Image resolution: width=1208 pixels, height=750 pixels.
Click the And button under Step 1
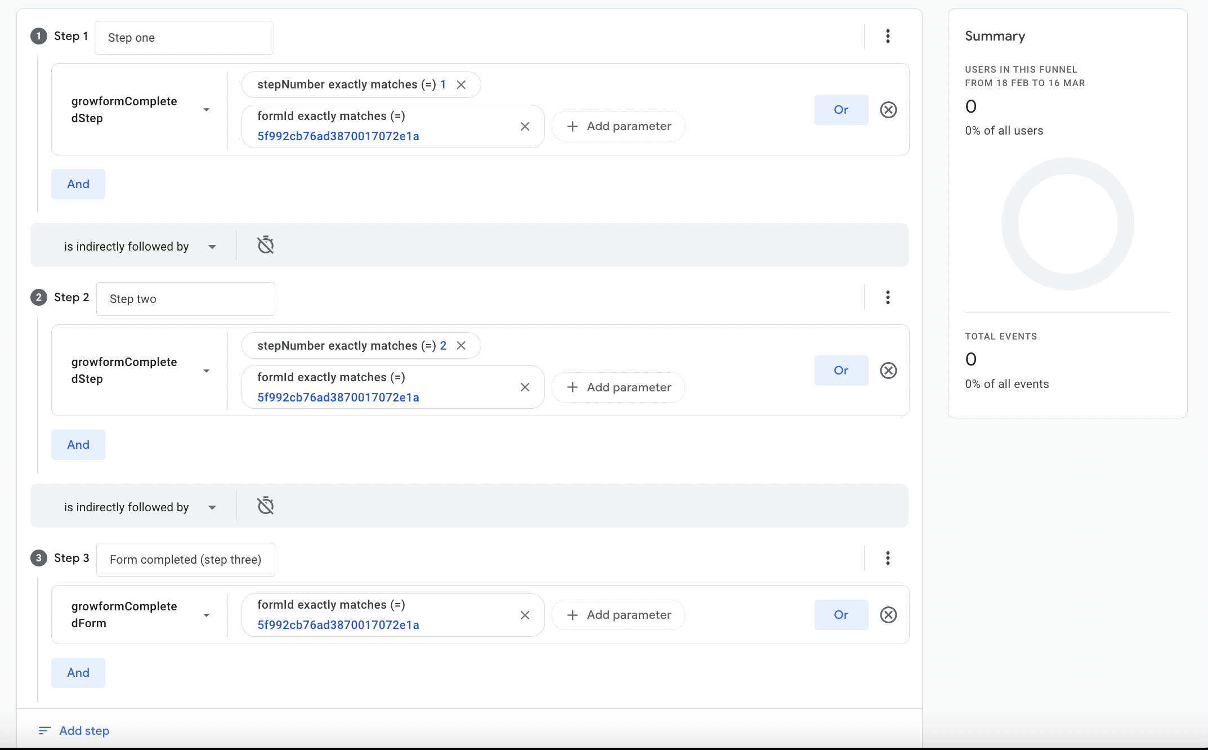point(78,184)
